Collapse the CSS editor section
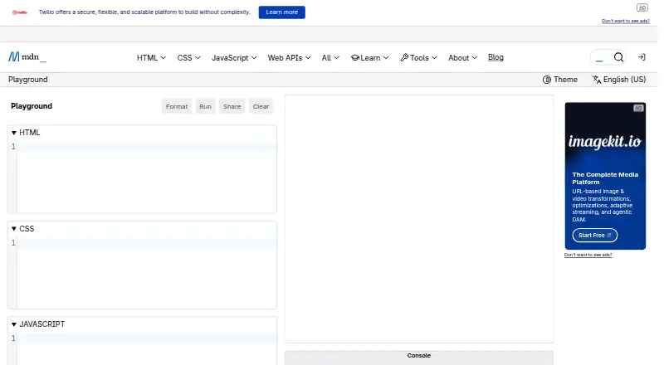The image size is (664, 365). pyautogui.click(x=23, y=229)
